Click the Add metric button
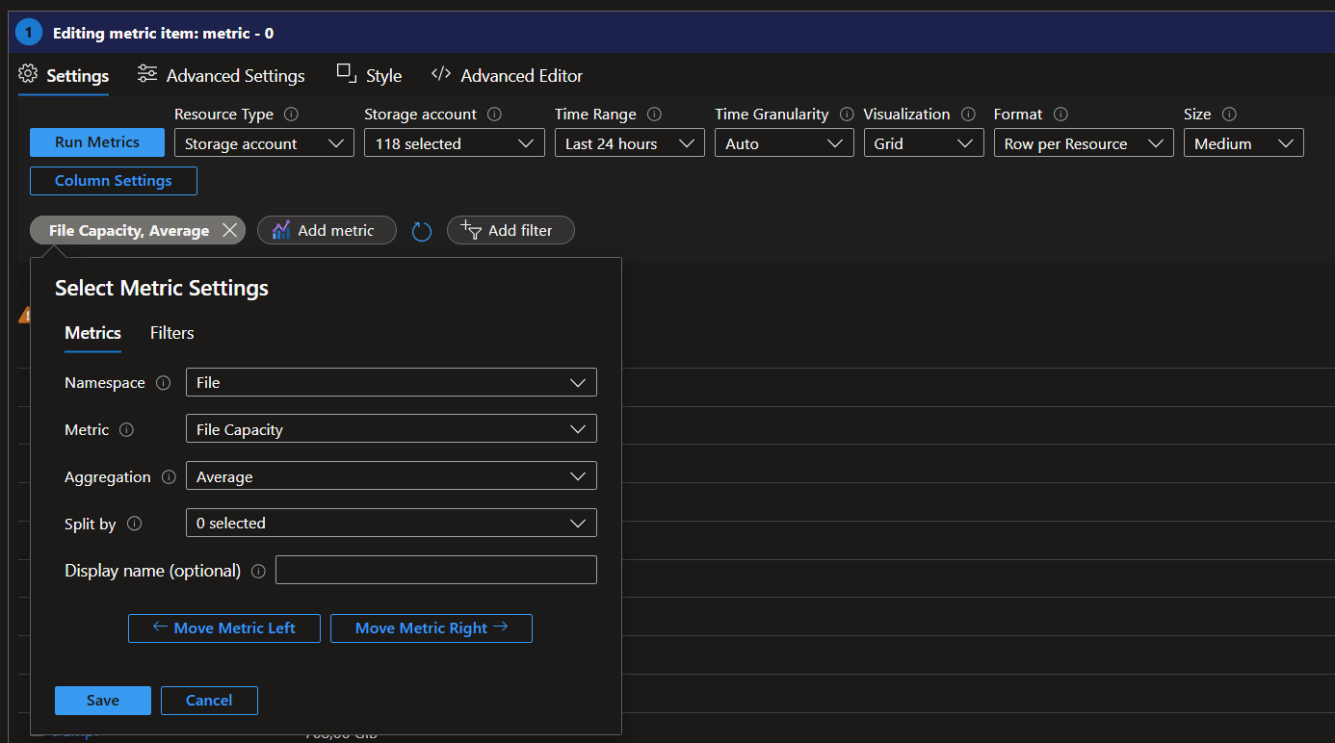This screenshot has height=743, width=1335. coord(327,230)
